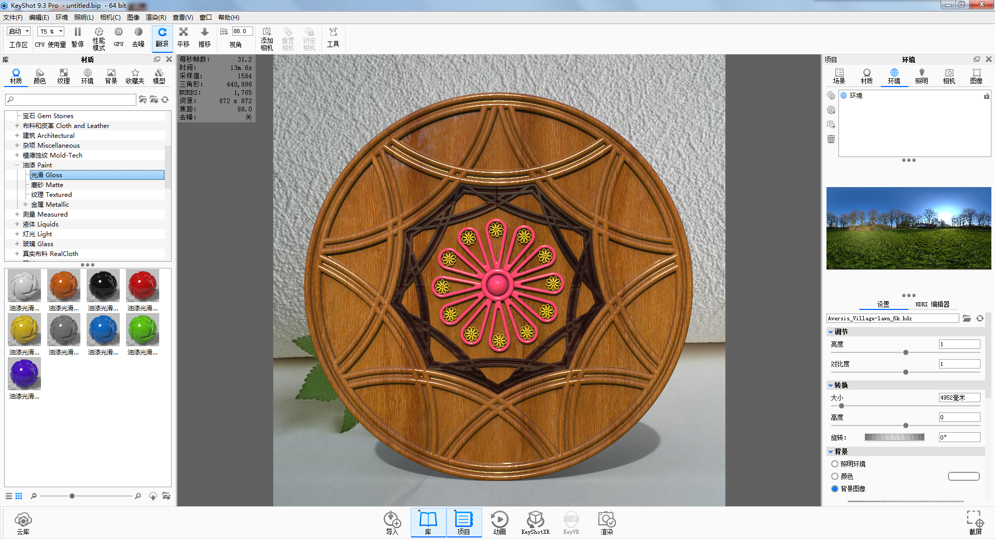Click the Add Camera icon
This screenshot has width=995, height=539.
point(267,39)
